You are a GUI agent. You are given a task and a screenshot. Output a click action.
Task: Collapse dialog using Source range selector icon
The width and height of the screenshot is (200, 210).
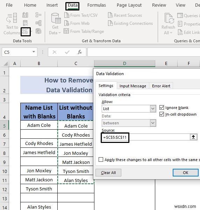point(193,137)
